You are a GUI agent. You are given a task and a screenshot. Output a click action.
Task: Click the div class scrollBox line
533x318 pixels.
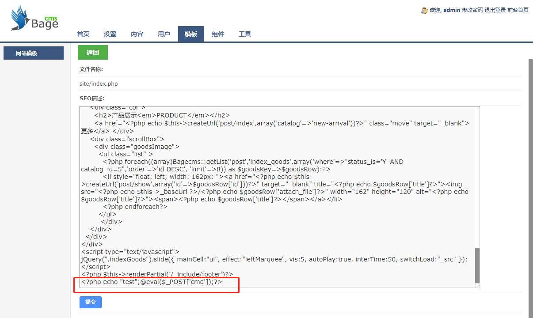127,139
